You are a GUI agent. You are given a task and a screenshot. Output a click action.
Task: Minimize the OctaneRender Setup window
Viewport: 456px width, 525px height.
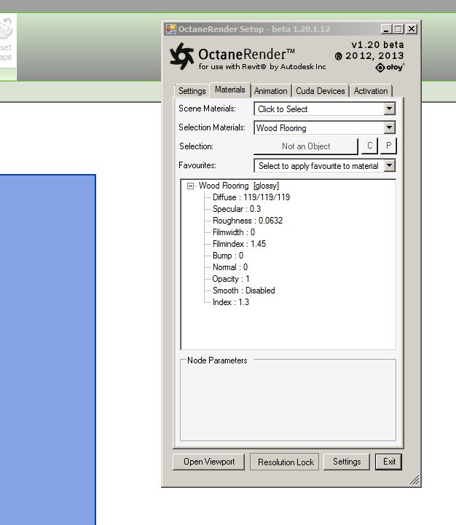pyautogui.click(x=386, y=29)
